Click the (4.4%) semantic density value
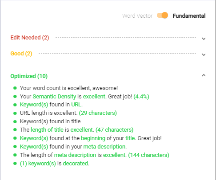The image size is (216, 180). (141, 97)
